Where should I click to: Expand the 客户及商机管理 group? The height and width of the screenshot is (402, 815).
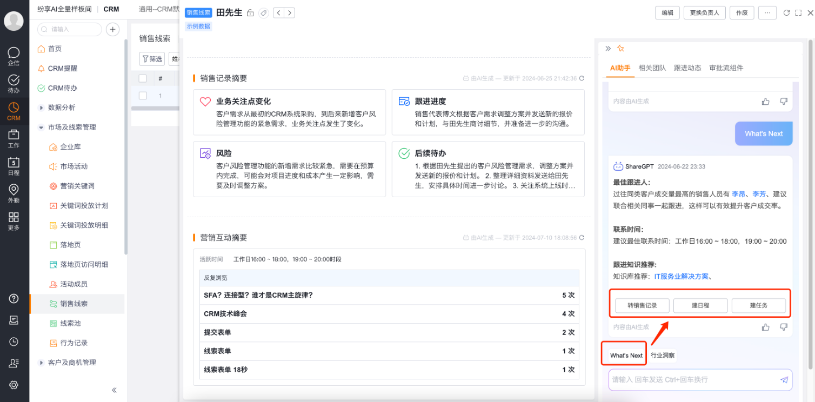point(42,363)
